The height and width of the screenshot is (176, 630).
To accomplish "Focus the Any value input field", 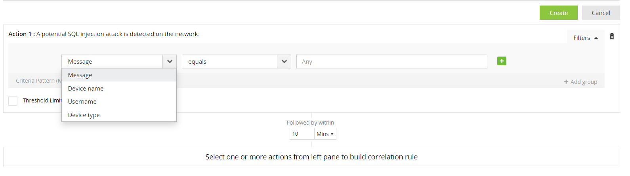I will [x=391, y=62].
